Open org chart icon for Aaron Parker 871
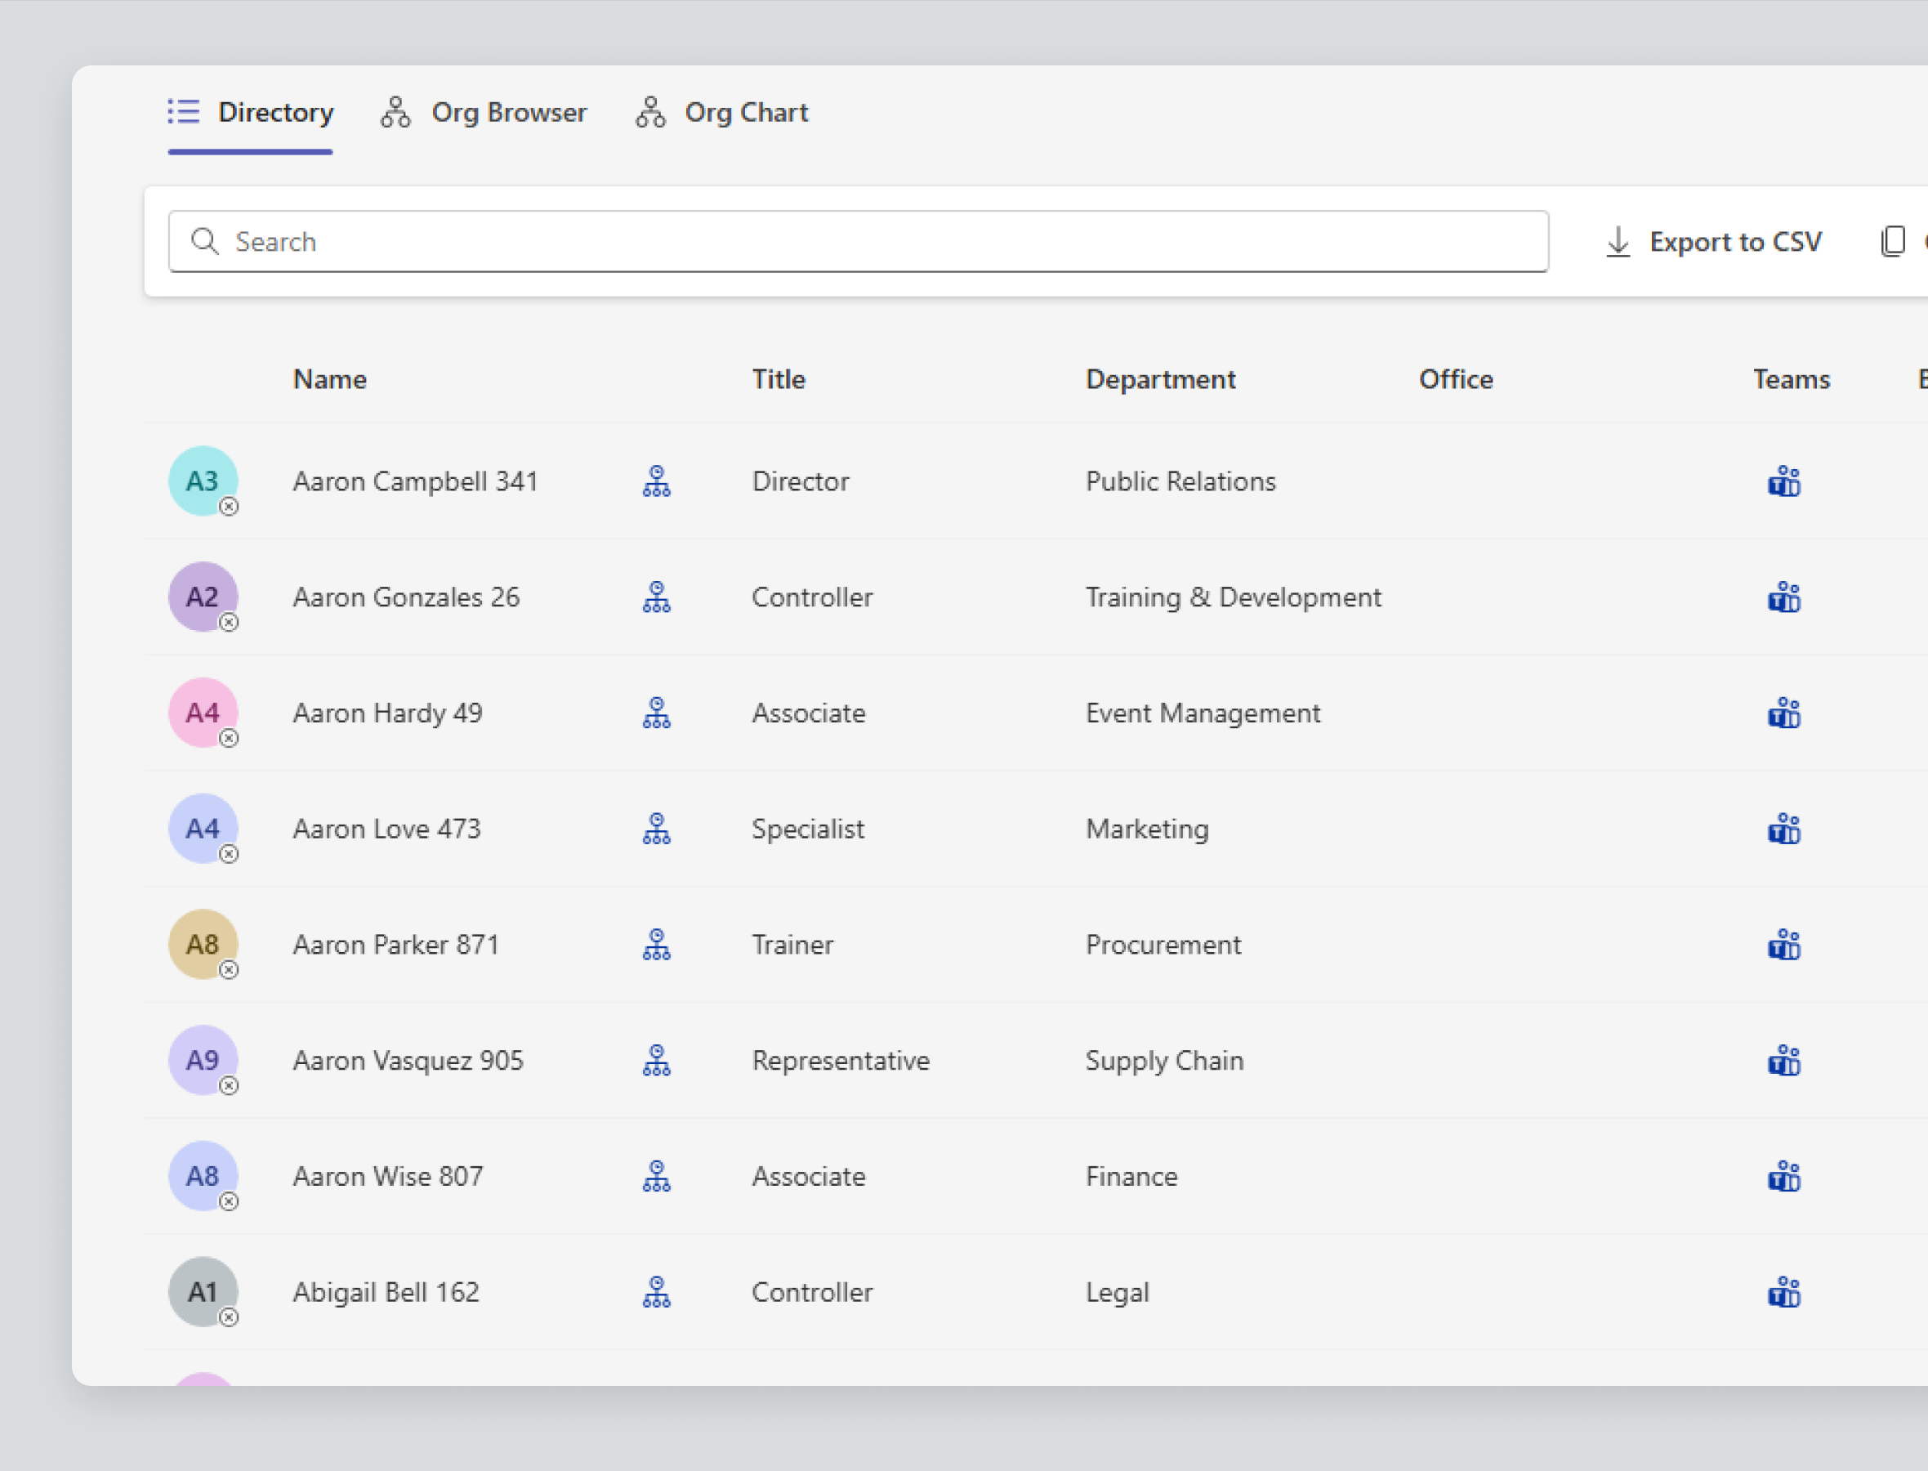1928x1471 pixels. [x=656, y=945]
